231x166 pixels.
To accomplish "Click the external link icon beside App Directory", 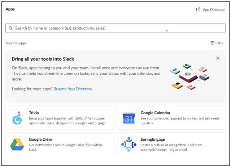I will (198, 9).
